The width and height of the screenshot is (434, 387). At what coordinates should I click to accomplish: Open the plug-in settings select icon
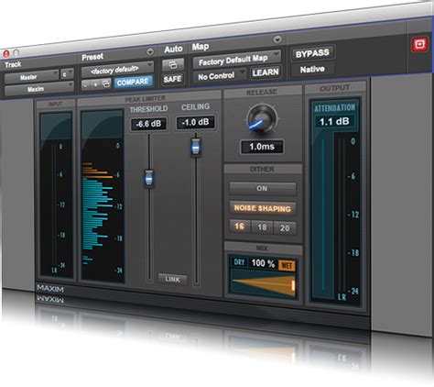coord(105,83)
